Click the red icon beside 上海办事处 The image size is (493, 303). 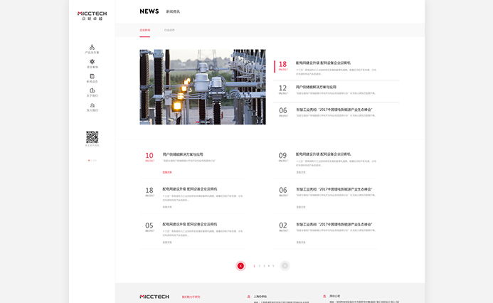coord(249,297)
